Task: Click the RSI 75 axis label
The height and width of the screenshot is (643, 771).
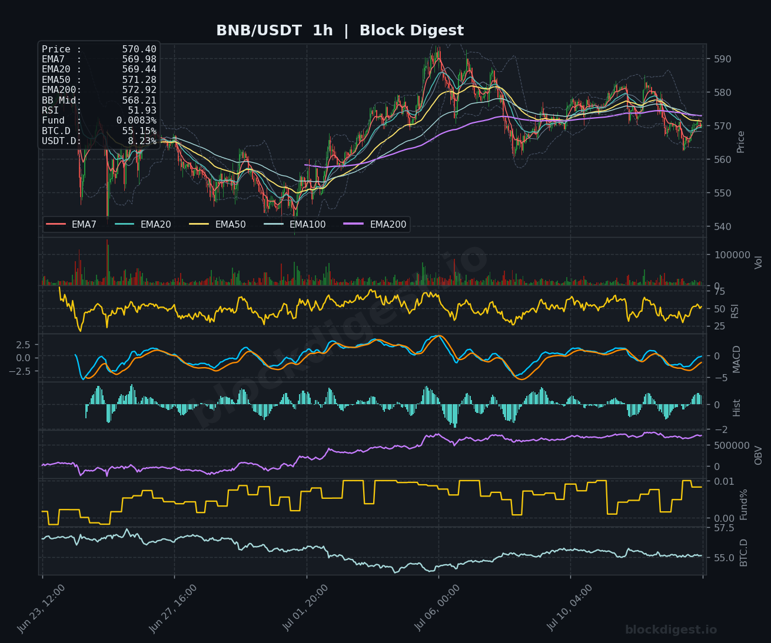Action: (720, 292)
